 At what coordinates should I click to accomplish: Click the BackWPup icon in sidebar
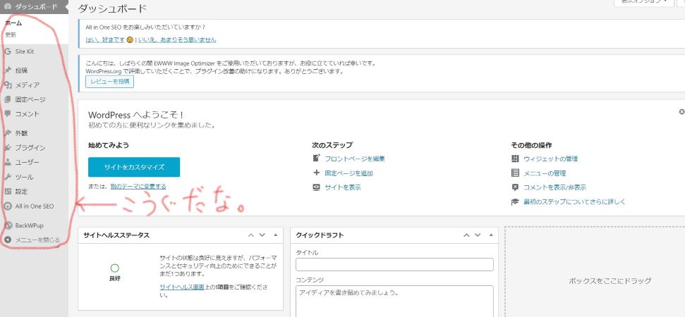[8, 225]
